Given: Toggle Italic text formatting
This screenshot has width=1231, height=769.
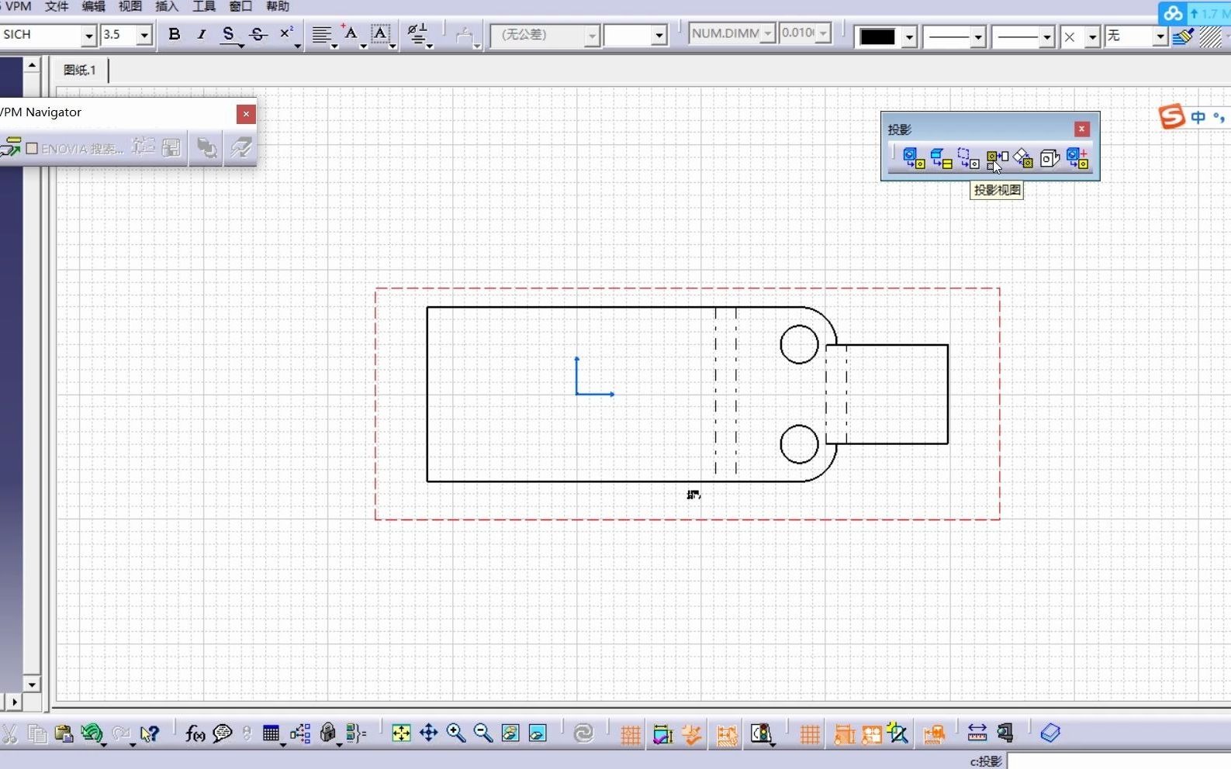Looking at the screenshot, I should point(202,34).
